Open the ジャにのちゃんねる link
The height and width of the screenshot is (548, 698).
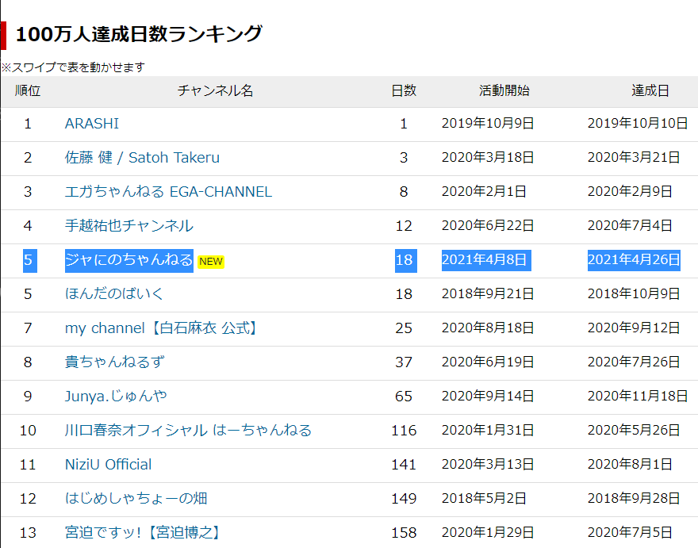coord(129,260)
